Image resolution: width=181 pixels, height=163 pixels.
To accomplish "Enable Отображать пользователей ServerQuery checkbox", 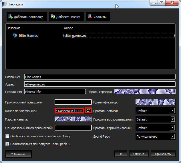I will (7, 136).
